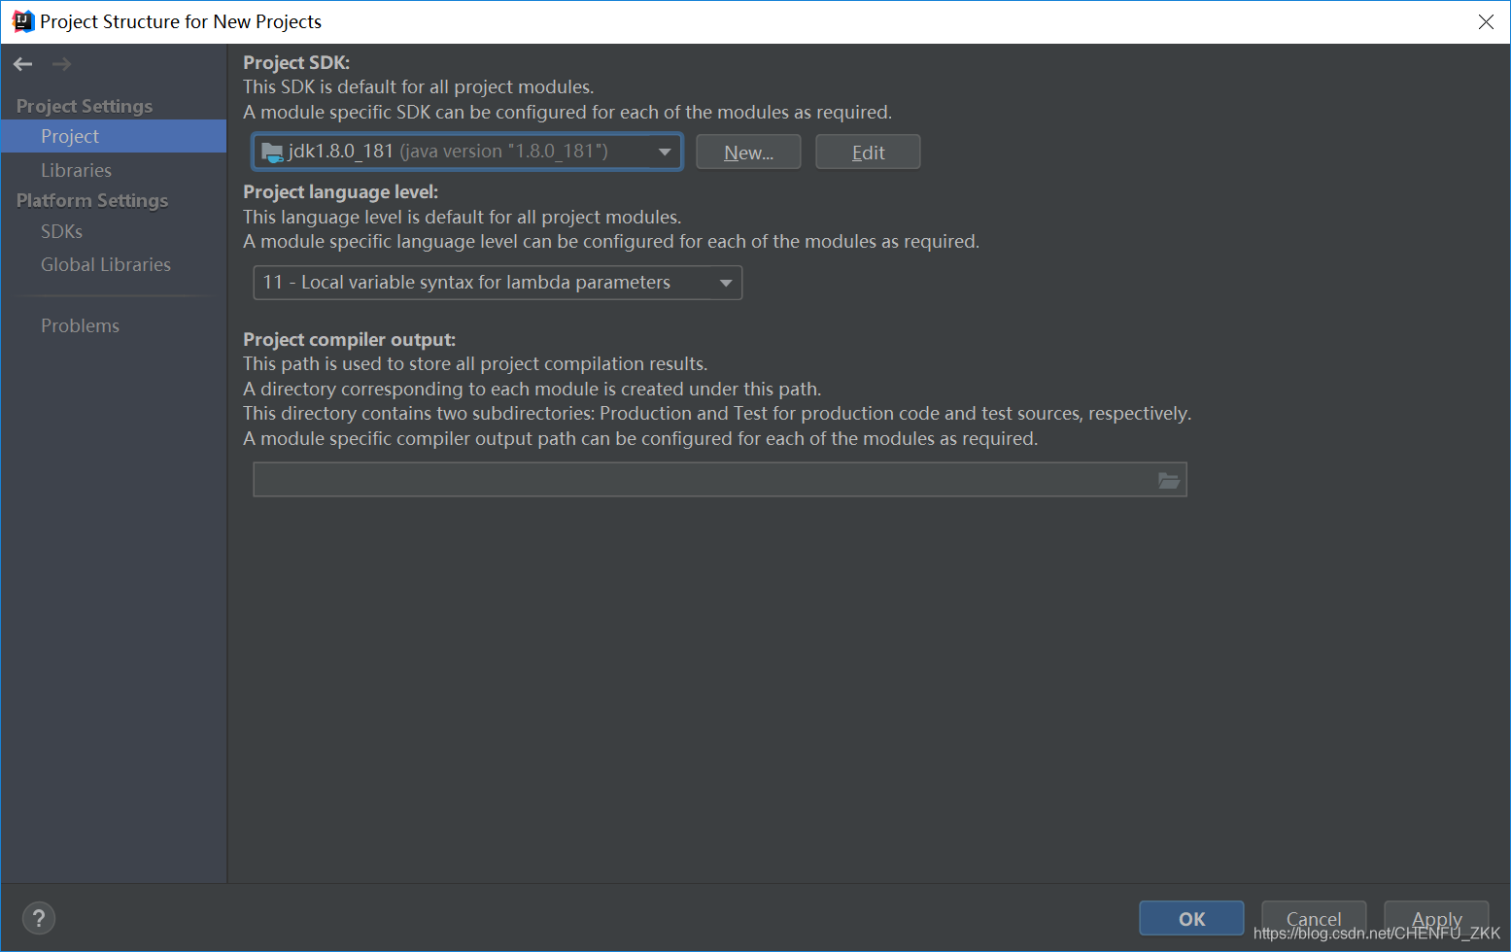Confirm with the OK button
Image resolution: width=1511 pixels, height=952 pixels.
coord(1191,918)
